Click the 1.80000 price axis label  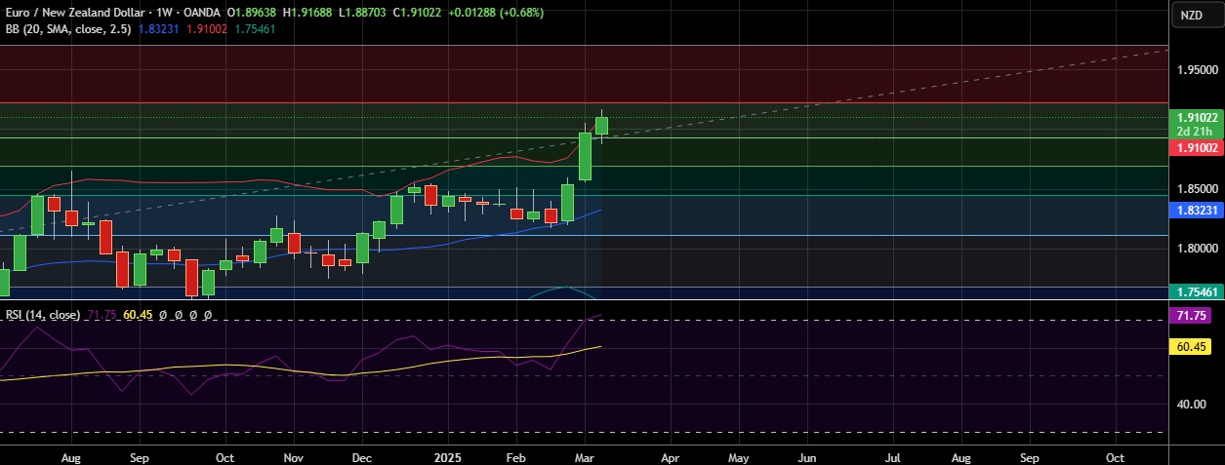1198,249
